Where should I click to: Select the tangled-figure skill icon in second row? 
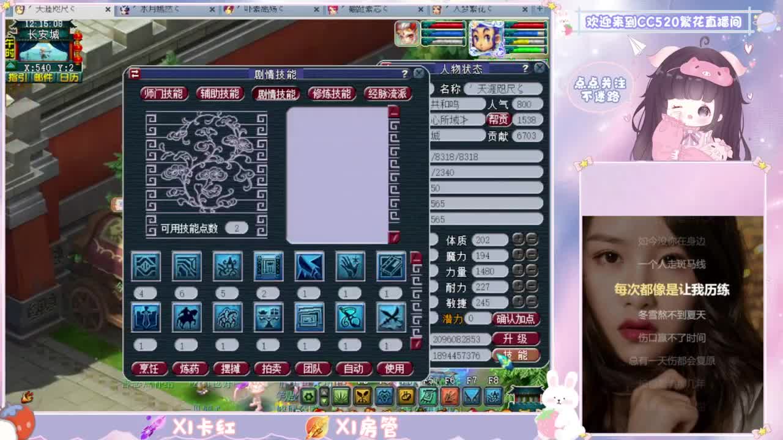point(228,318)
